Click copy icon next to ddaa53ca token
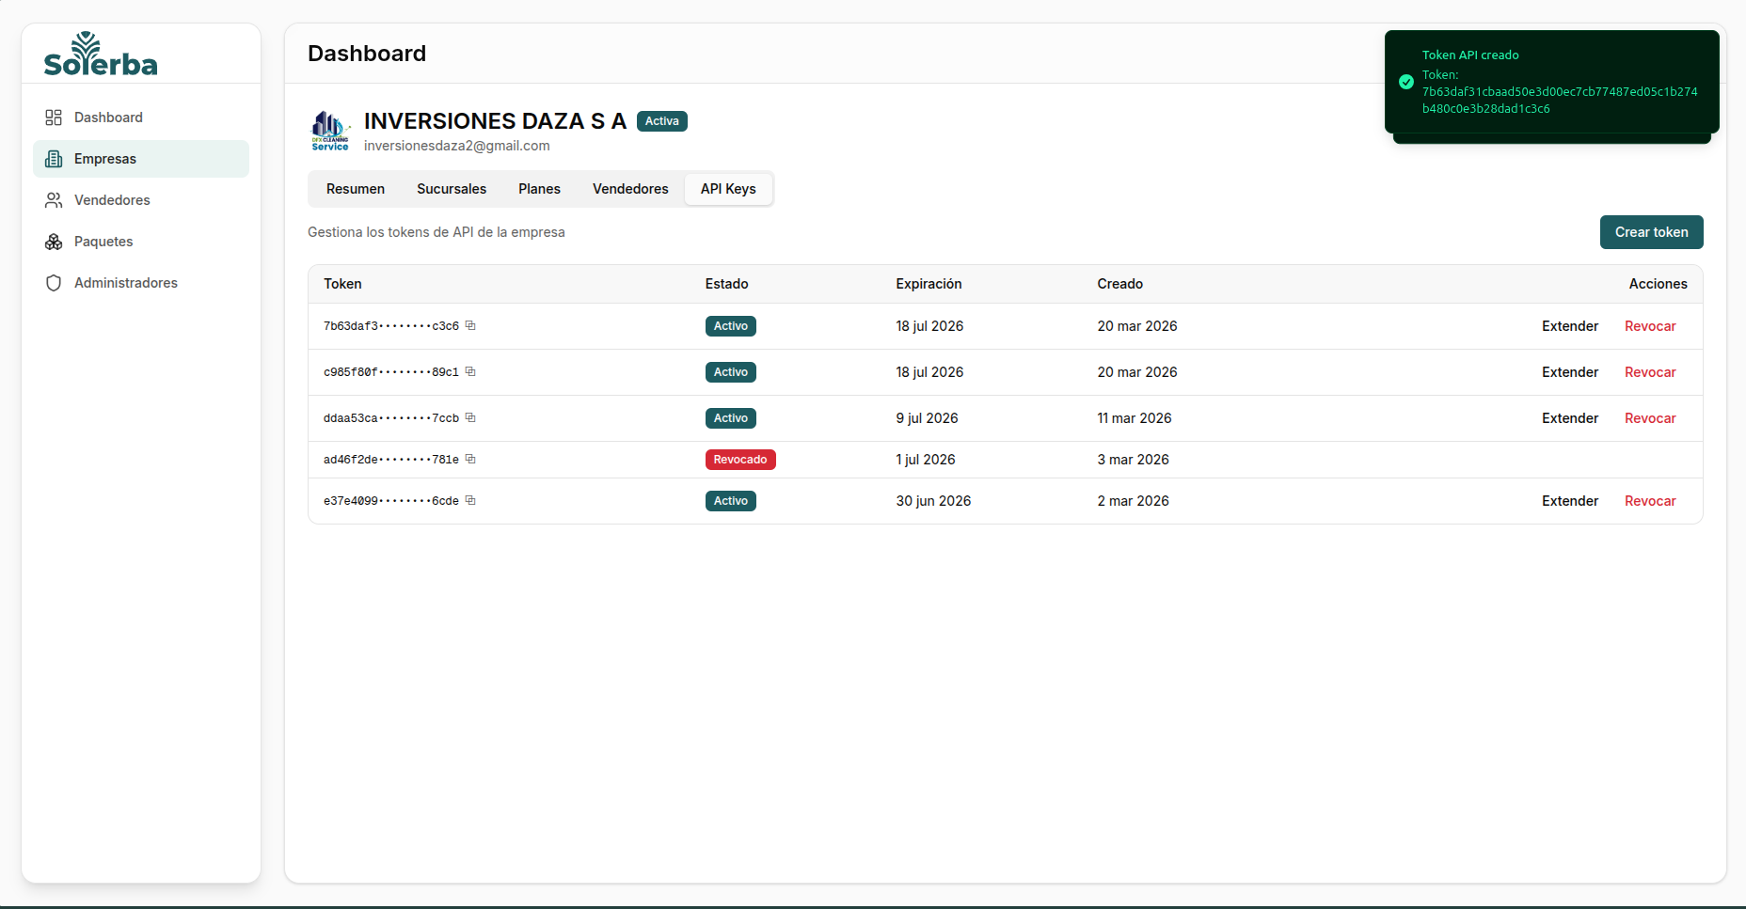1746x909 pixels. pyautogui.click(x=470, y=418)
